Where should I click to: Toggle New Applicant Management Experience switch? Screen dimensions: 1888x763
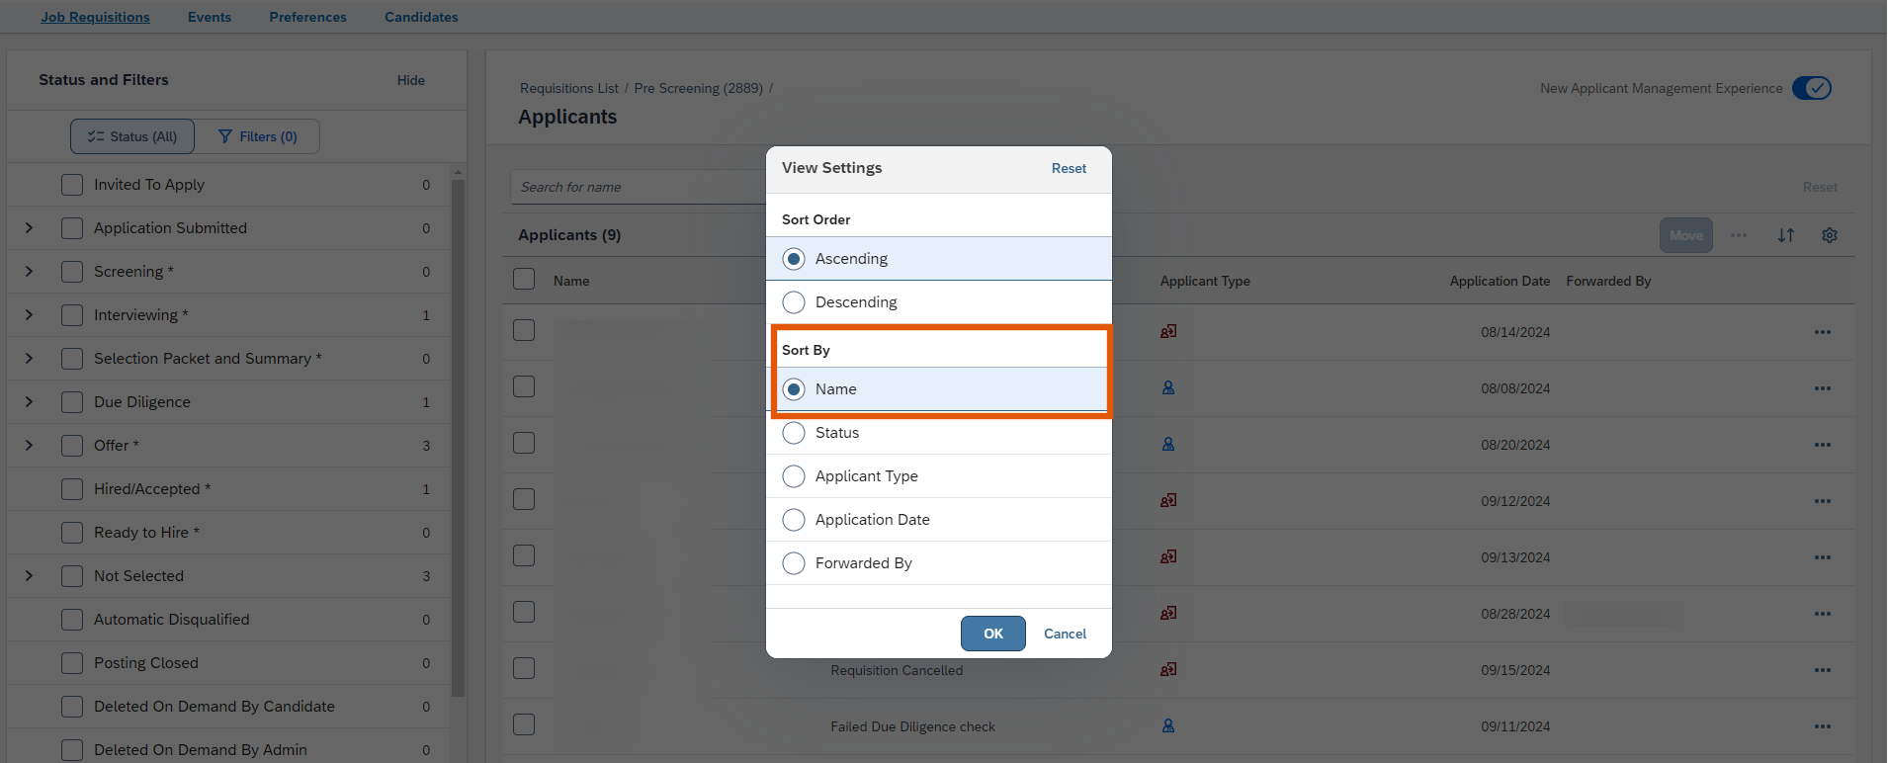tap(1811, 88)
